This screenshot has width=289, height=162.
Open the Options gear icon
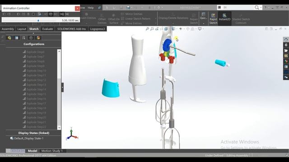tap(158, 8)
